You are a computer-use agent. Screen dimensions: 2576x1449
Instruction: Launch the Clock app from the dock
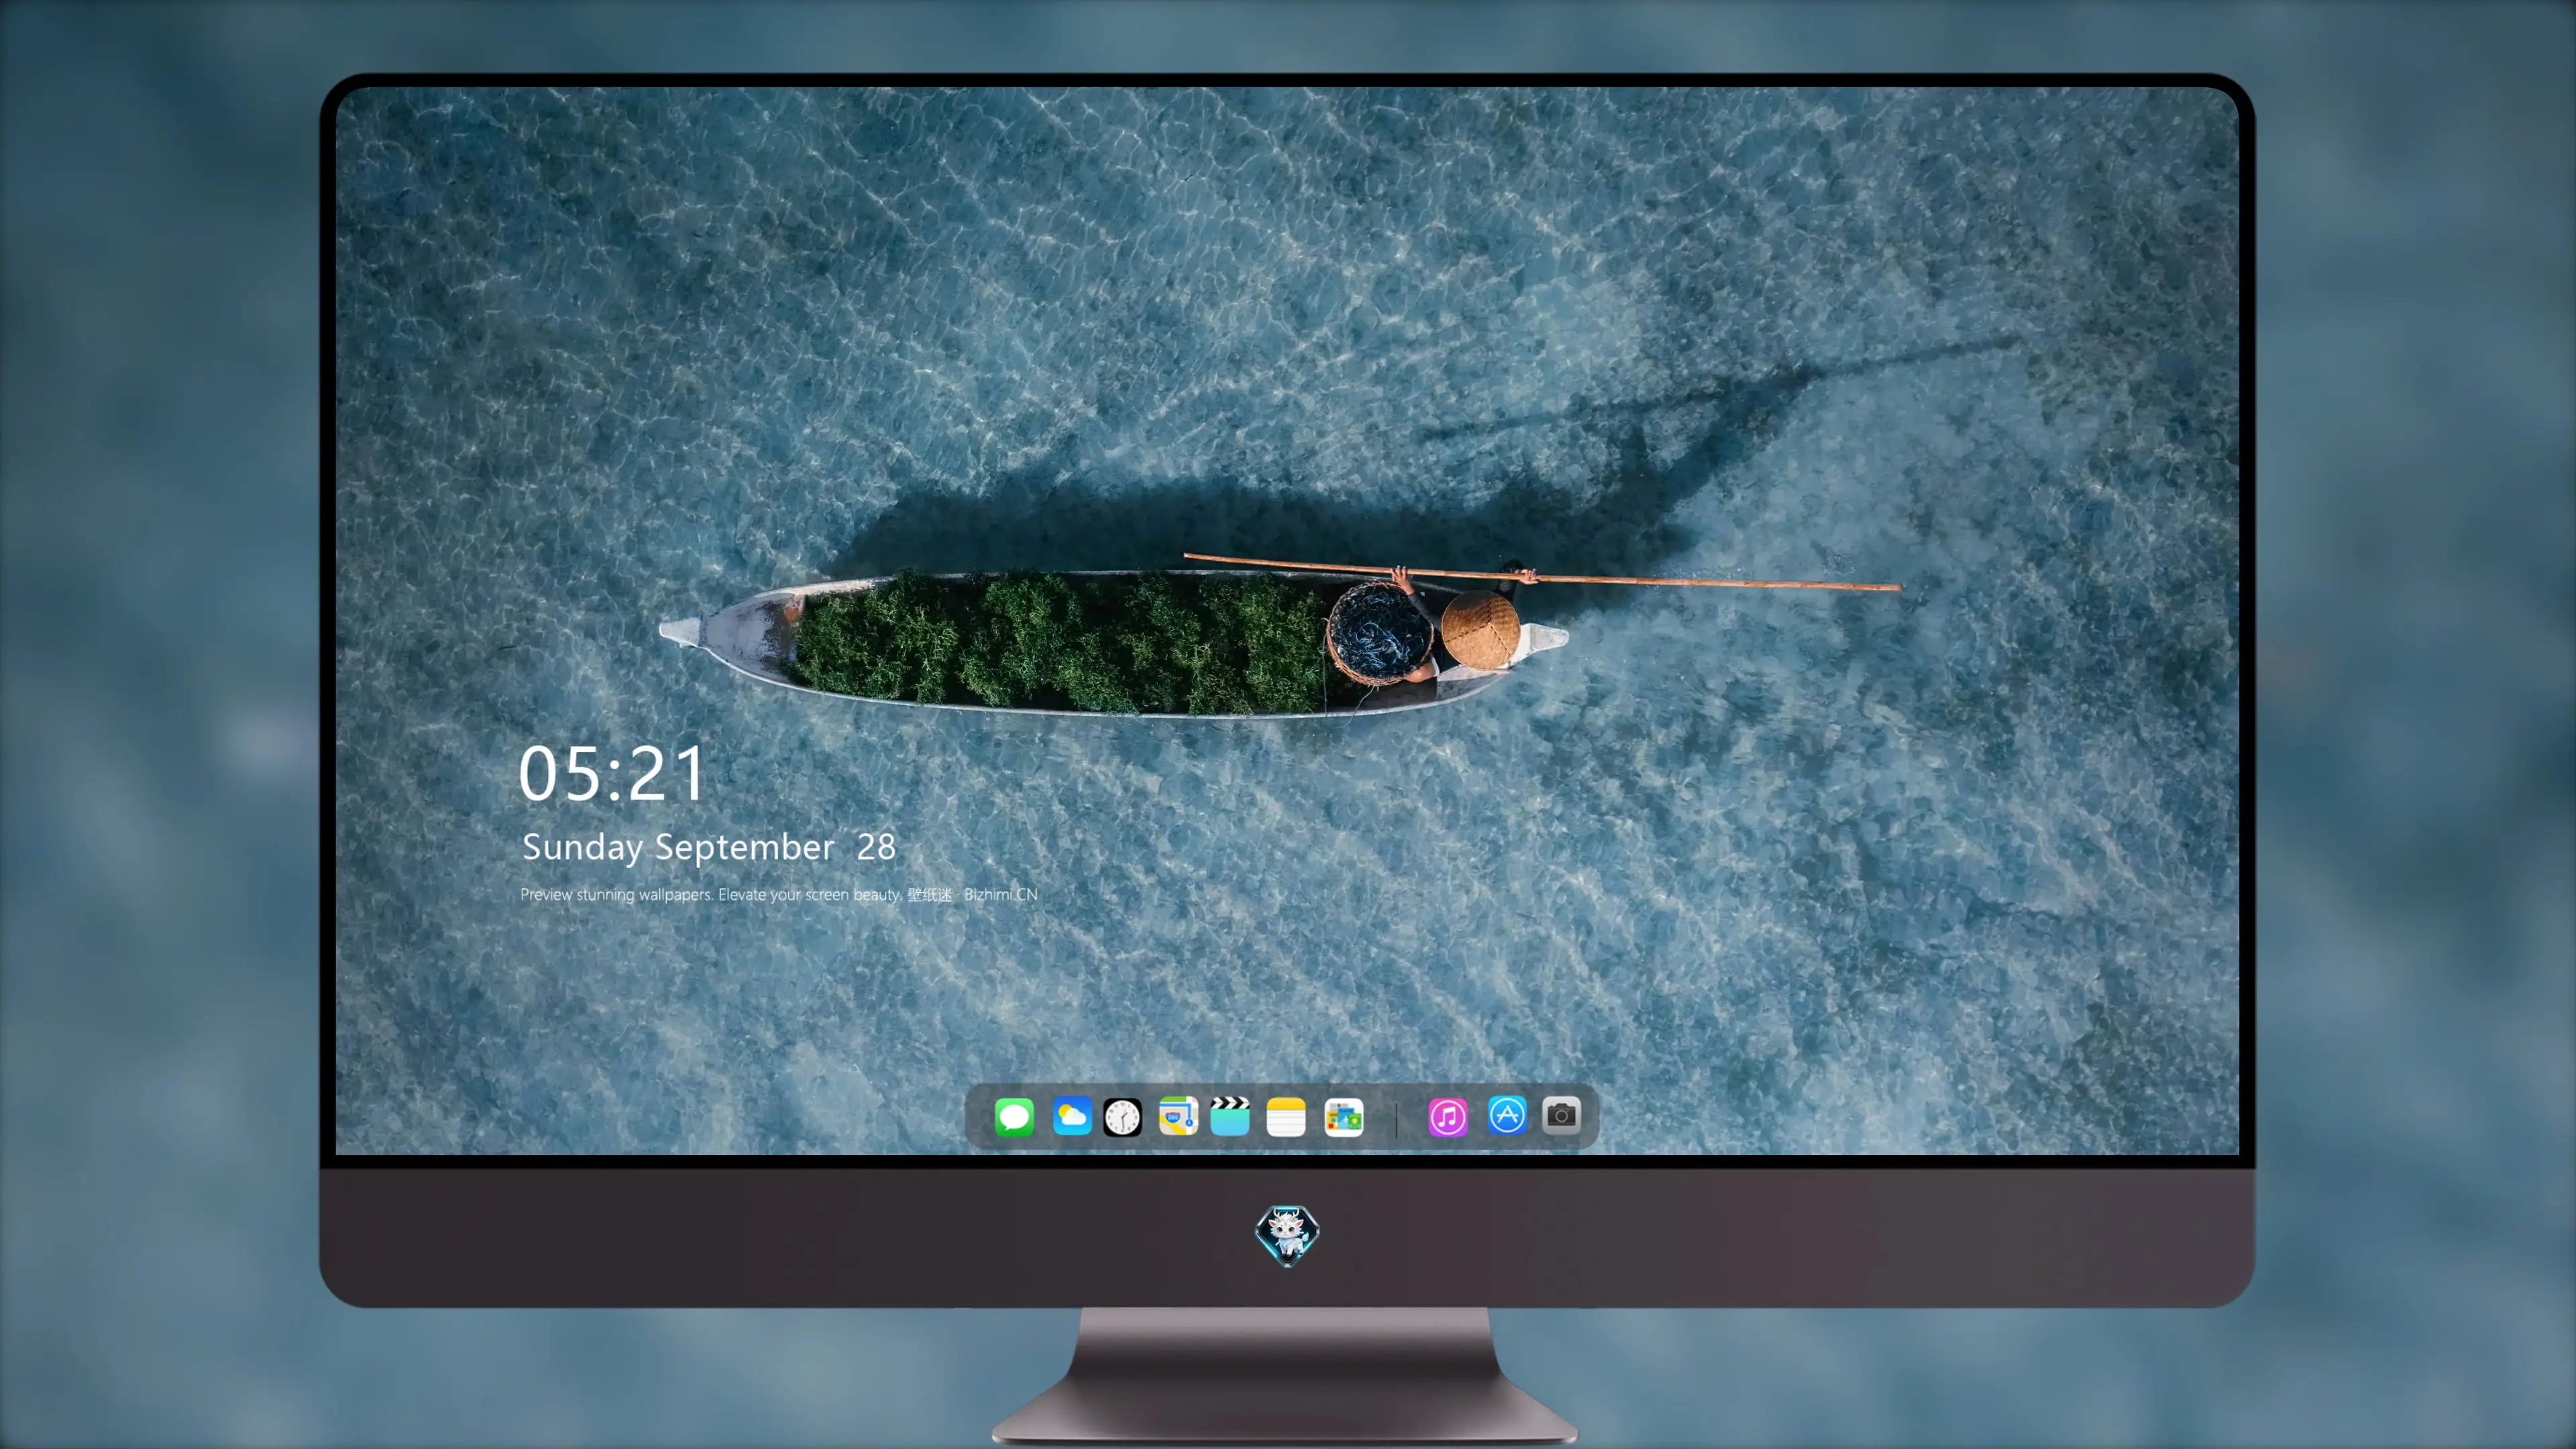1122,1117
